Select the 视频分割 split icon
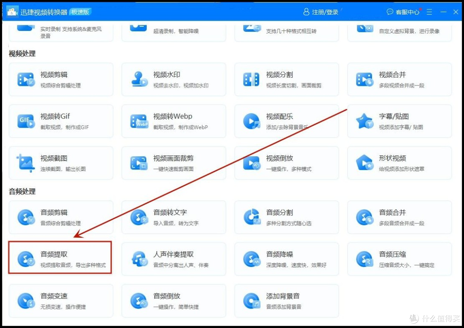This screenshot has width=464, height=328. point(251,79)
